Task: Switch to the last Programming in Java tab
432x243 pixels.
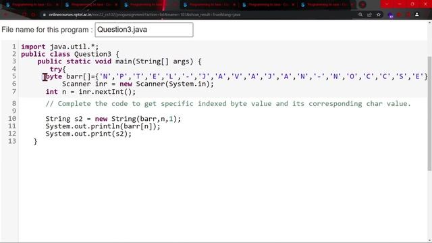Action: [327, 5]
